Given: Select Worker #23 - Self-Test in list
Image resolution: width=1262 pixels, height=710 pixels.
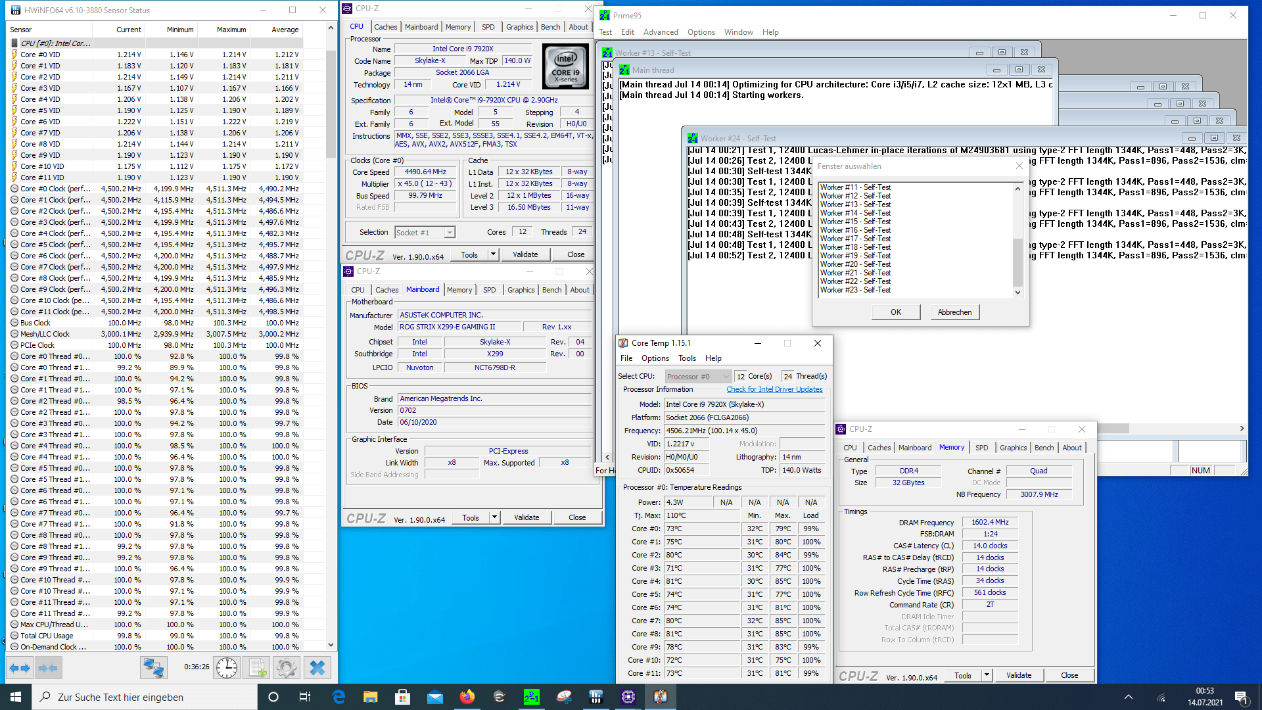Looking at the screenshot, I should coord(854,290).
